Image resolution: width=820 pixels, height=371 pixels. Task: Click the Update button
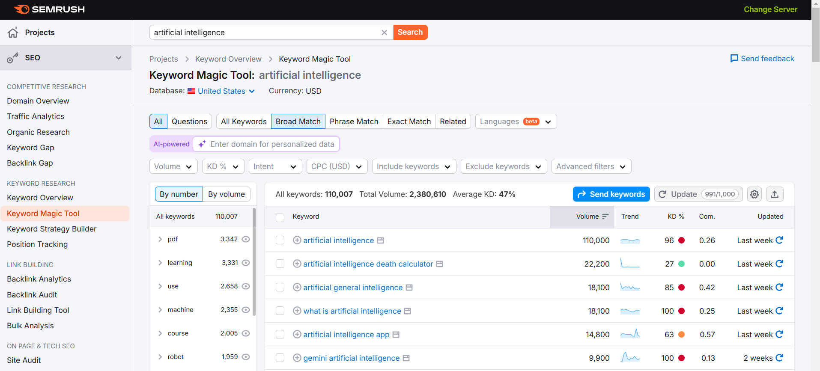pyautogui.click(x=699, y=194)
